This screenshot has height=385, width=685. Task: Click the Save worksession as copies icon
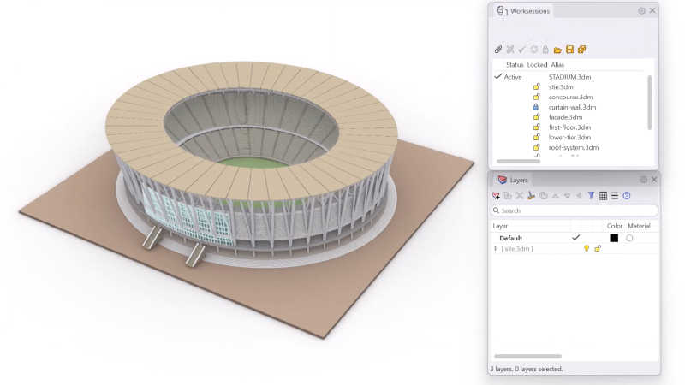click(581, 50)
